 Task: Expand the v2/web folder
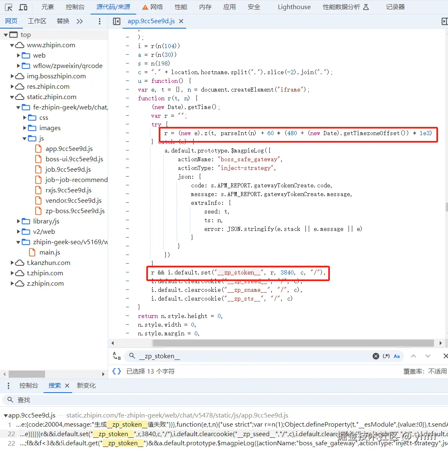(18, 232)
